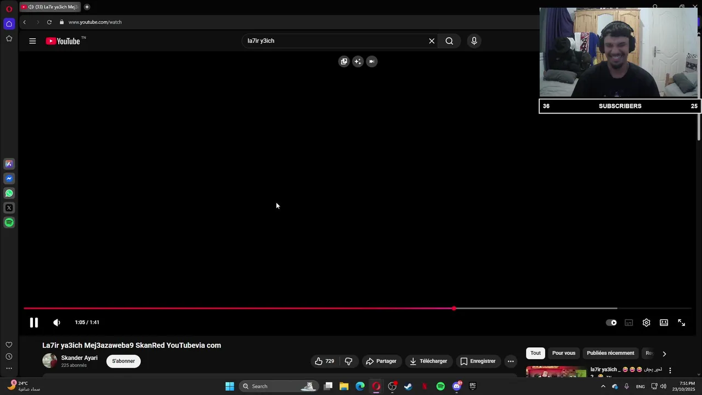Image resolution: width=702 pixels, height=395 pixels.
Task: Save video with Enregistrer
Action: (478, 361)
